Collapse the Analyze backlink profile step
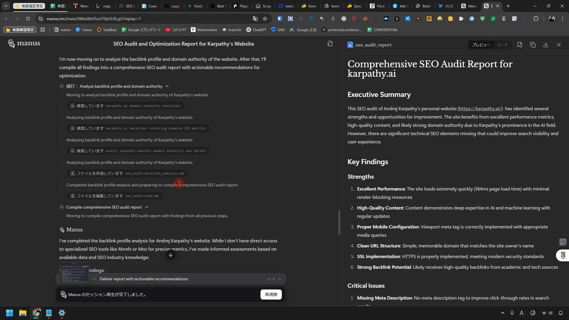Screen dimensions: 569x320 pyautogui.click(x=167, y=86)
